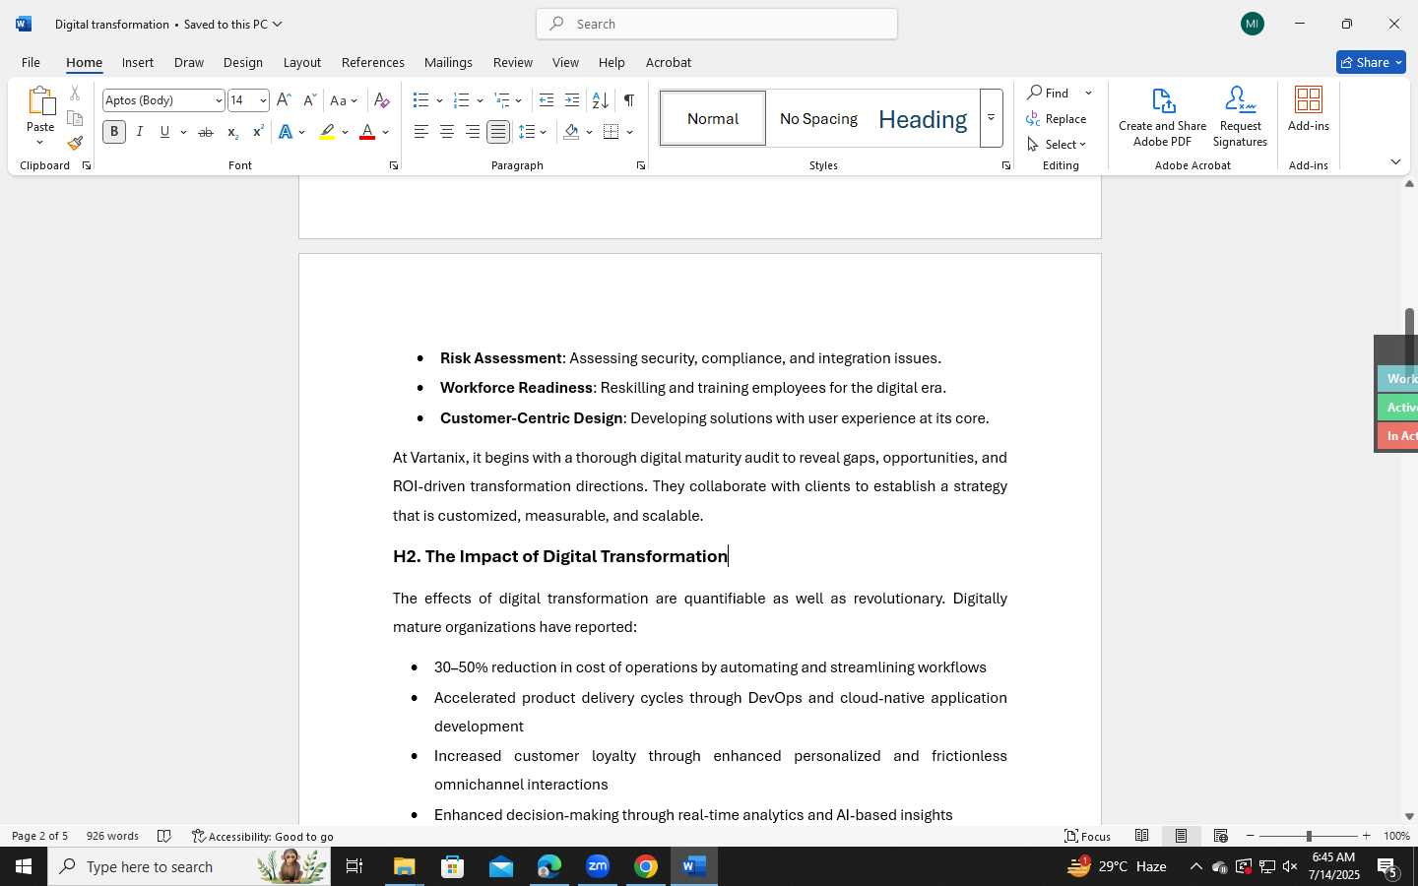Increase font size with the grow-font icon
Image resolution: width=1418 pixels, height=886 pixels.
pos(284,100)
